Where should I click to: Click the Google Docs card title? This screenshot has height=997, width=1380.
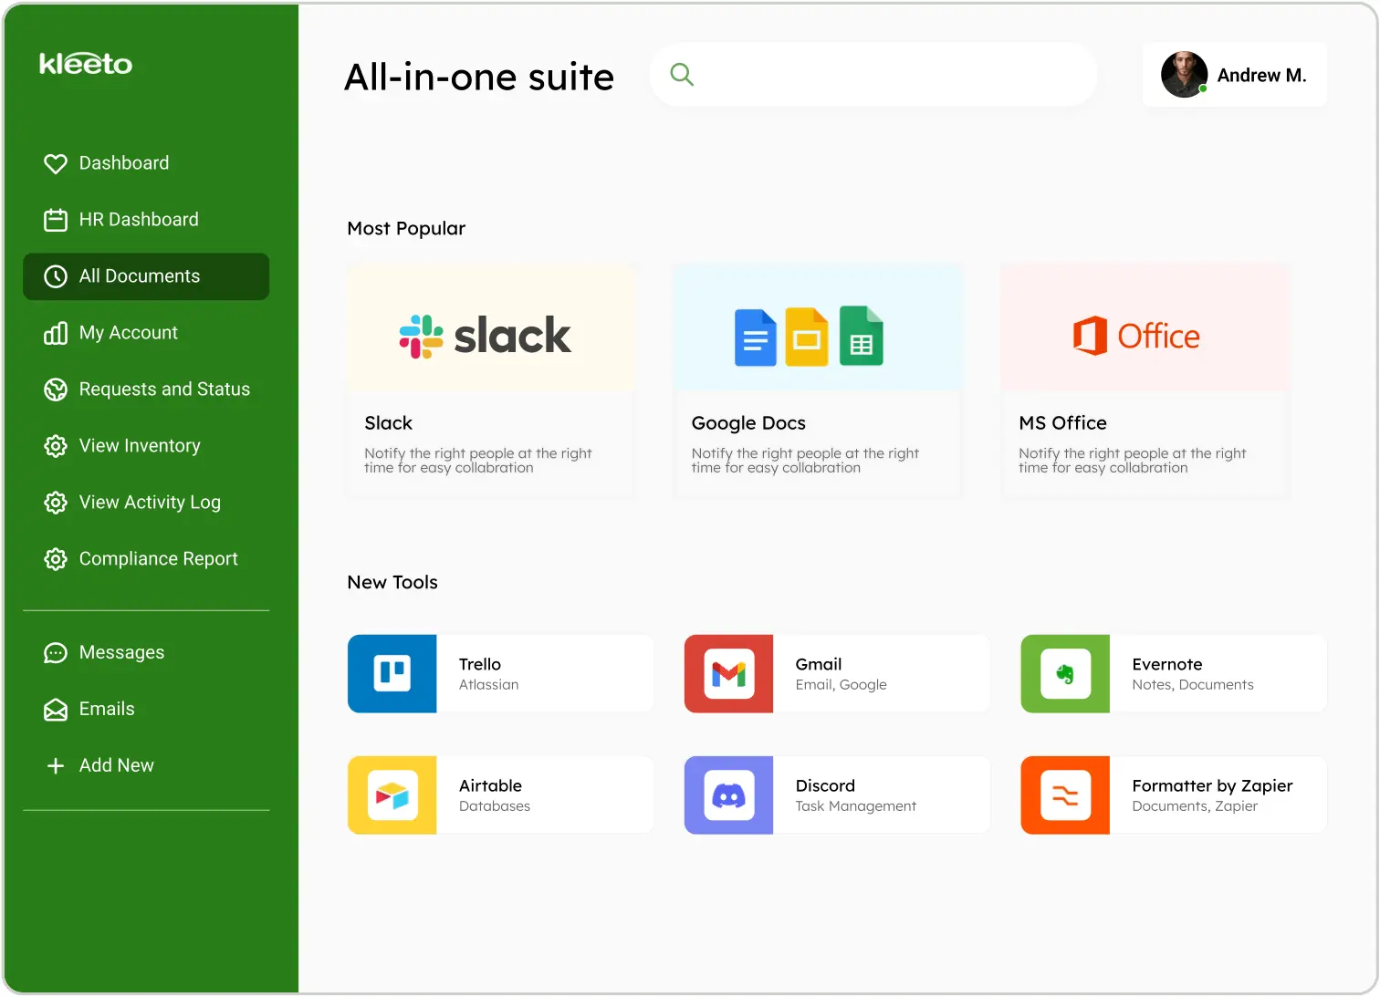[748, 423]
